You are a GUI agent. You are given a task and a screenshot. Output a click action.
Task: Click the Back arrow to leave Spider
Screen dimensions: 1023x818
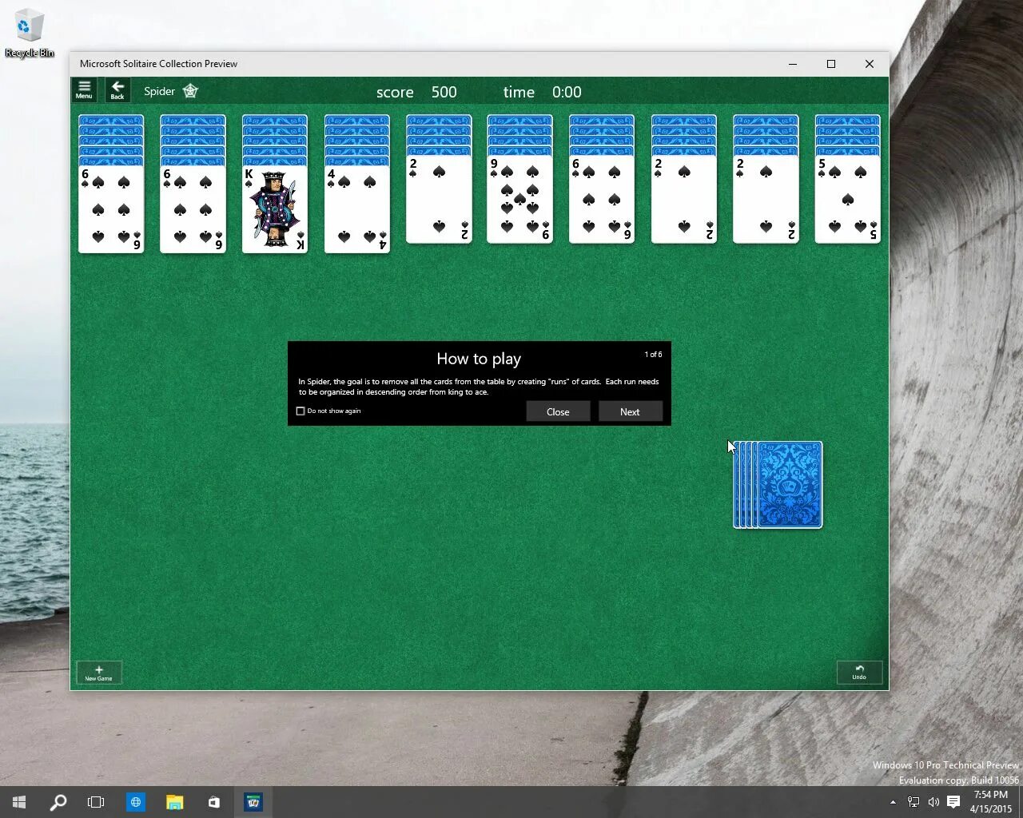117,89
